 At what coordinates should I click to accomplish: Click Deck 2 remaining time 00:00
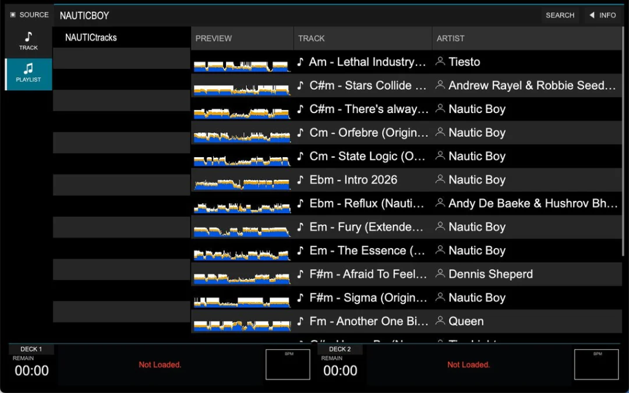click(340, 370)
